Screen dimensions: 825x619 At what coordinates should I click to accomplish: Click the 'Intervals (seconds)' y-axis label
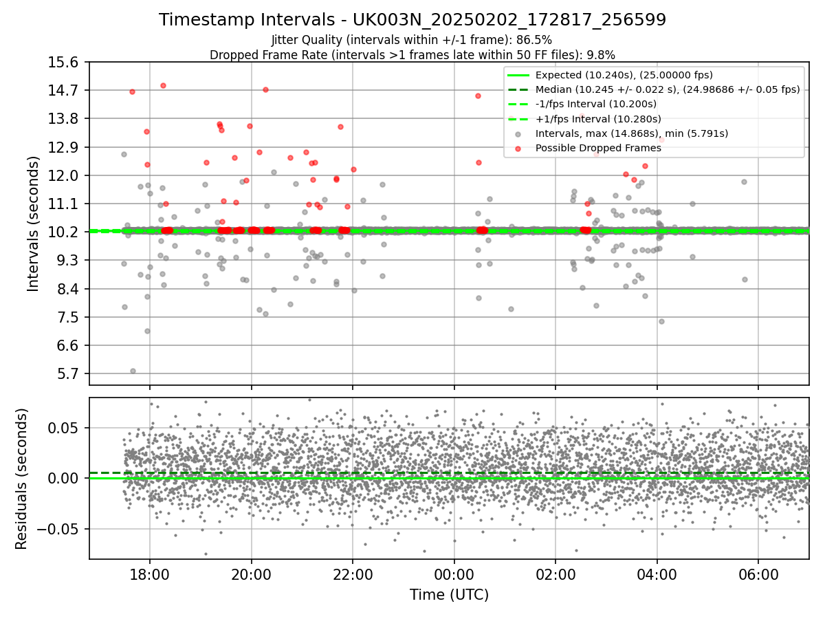pos(33,224)
